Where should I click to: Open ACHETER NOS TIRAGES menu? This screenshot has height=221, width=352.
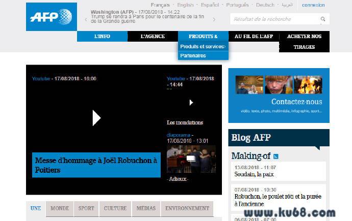pyautogui.click(x=304, y=42)
